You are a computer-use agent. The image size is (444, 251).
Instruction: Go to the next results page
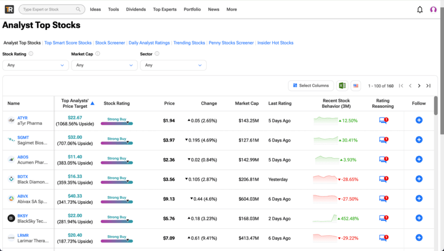419,86
